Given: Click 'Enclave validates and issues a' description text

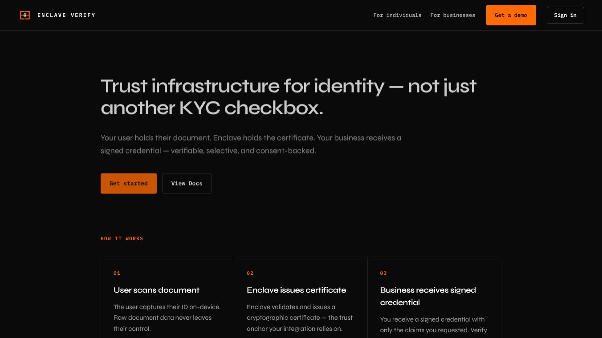Looking at the screenshot, I should coord(300,318).
